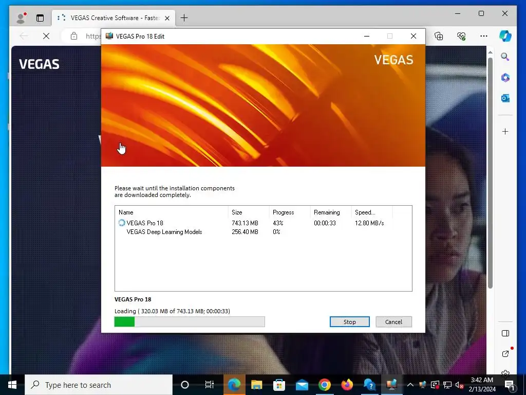526x395 pixels.
Task: Click the VEGAS logo on the webpage
Action: point(39,64)
